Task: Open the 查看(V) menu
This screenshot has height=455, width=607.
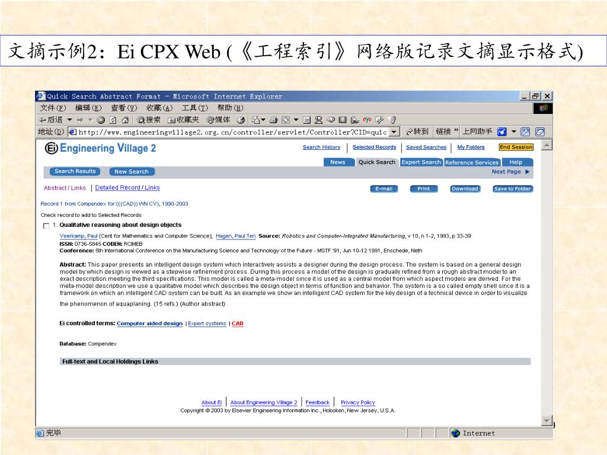Action: tap(124, 108)
